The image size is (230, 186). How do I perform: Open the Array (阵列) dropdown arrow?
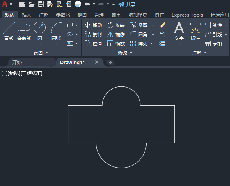(152, 43)
